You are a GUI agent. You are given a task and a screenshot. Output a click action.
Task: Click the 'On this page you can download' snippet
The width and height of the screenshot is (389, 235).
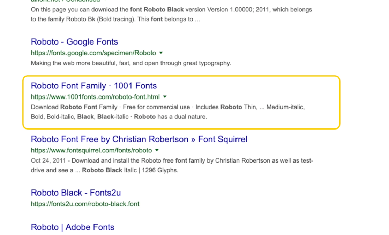pyautogui.click(x=171, y=14)
